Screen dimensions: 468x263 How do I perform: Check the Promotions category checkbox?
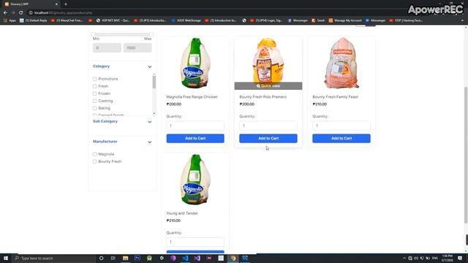click(x=94, y=79)
